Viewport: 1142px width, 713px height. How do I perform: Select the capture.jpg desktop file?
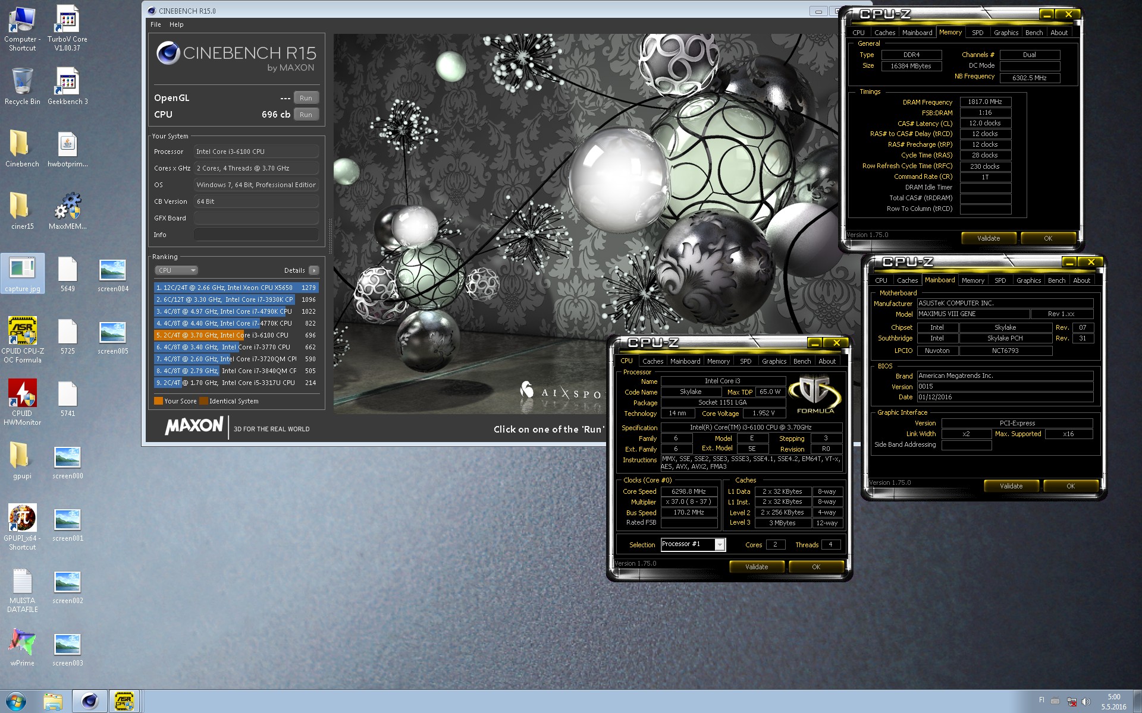[x=22, y=273]
